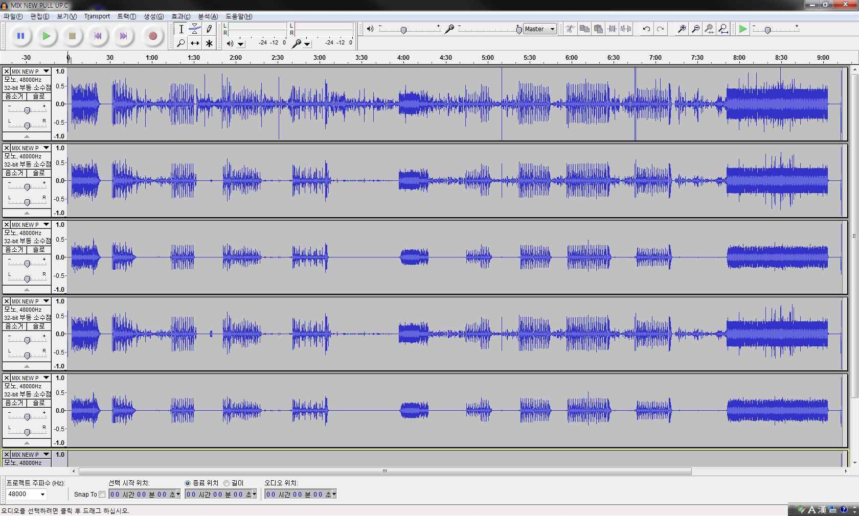Open the 파일(F) menu
Image resolution: width=859 pixels, height=516 pixels.
[13, 16]
